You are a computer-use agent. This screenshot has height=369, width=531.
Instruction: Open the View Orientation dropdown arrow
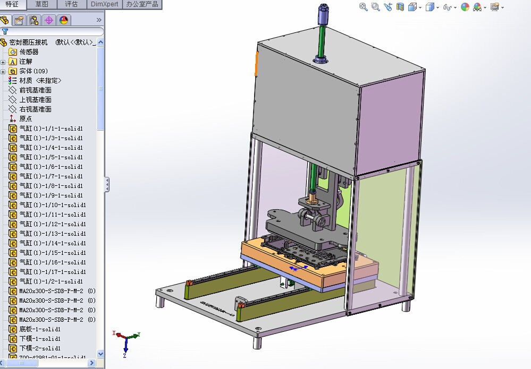(420, 8)
